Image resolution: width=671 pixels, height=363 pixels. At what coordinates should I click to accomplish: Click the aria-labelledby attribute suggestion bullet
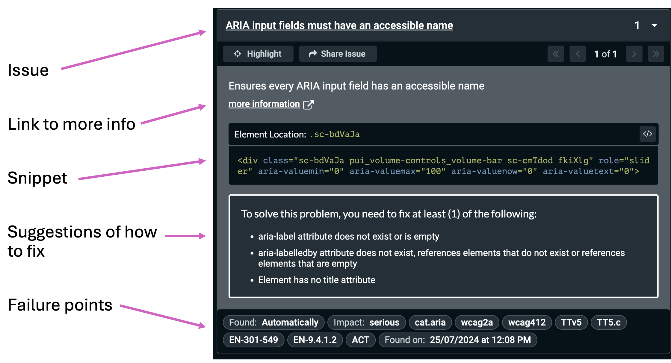[441, 258]
